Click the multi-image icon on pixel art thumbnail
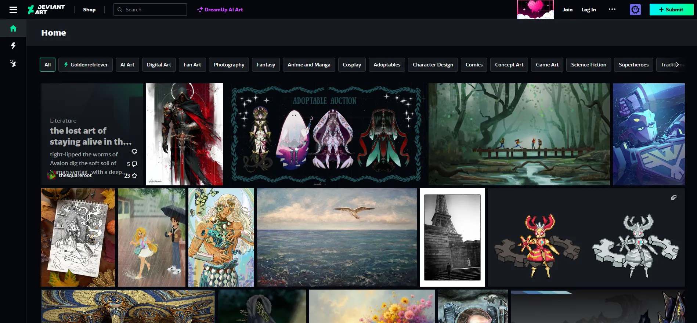The width and height of the screenshot is (697, 323). [x=673, y=197]
